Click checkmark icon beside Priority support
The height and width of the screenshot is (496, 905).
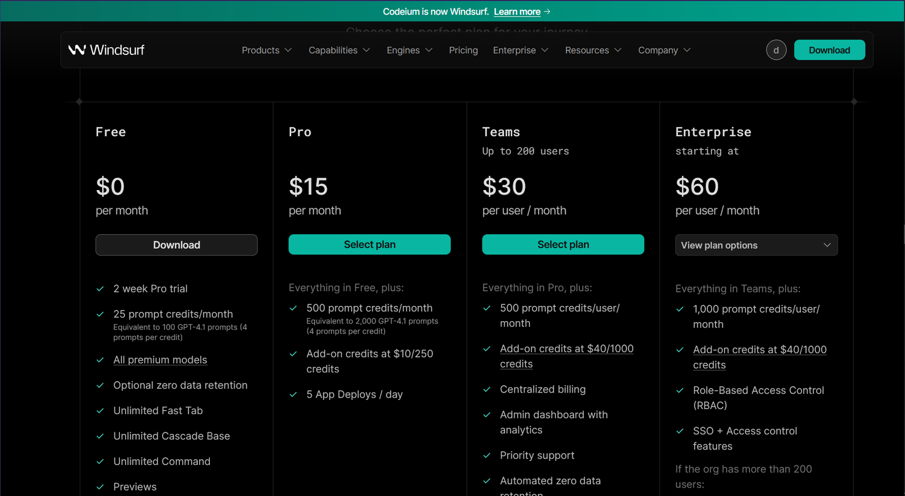click(486, 456)
